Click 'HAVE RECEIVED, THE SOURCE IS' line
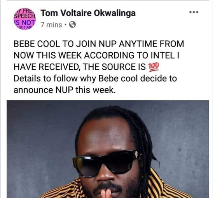213x198 pixels. point(80,67)
